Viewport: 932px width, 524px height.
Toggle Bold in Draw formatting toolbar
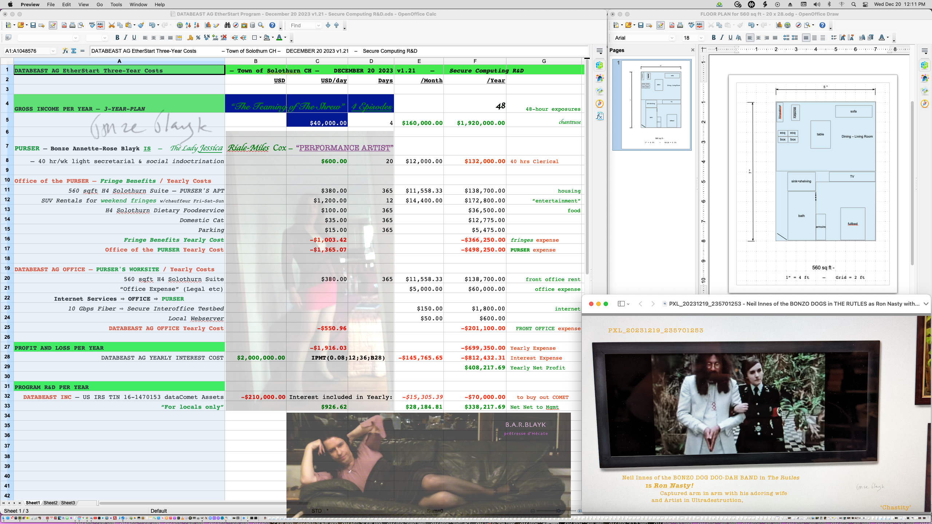[714, 37]
